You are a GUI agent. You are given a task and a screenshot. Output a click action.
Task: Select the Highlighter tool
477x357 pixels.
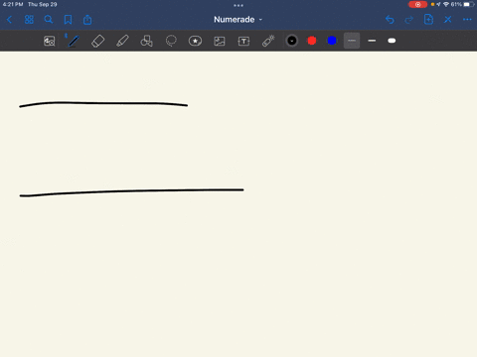(x=122, y=41)
